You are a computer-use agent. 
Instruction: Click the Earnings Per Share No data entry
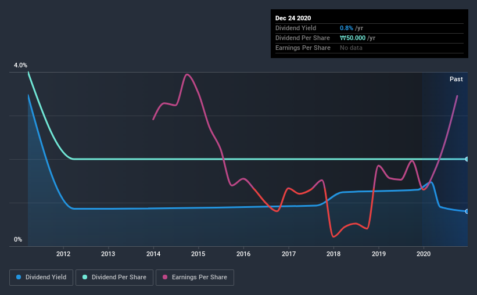point(351,48)
